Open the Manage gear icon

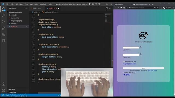pos(4,90)
